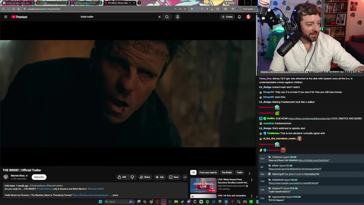The width and height of the screenshot is (364, 205).
Task: Open a new browser tab
Action: pos(139,3)
